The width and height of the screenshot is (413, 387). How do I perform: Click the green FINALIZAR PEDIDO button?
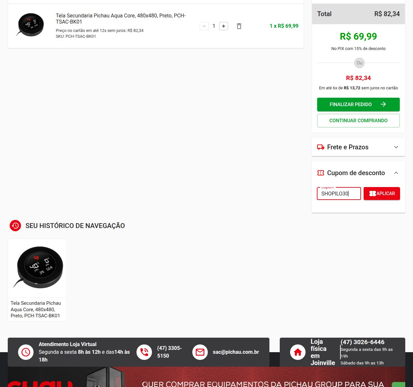pos(358,104)
